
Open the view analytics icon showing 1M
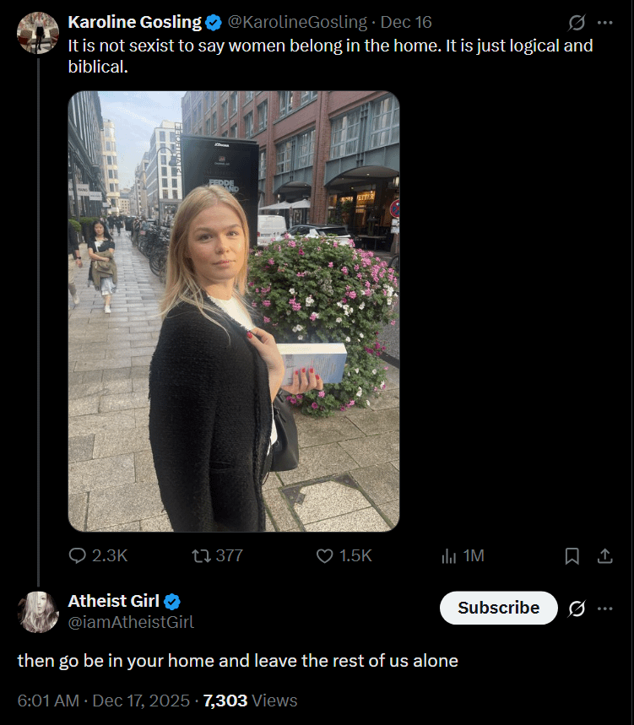[x=449, y=555]
